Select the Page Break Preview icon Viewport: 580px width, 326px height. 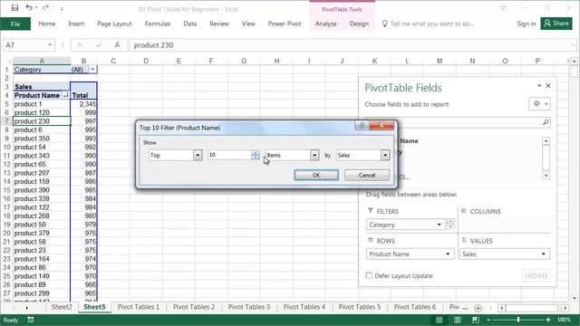point(476,320)
